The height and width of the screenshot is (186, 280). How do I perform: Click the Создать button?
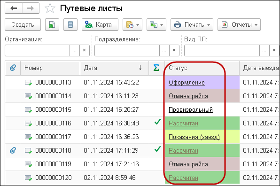[23, 24]
